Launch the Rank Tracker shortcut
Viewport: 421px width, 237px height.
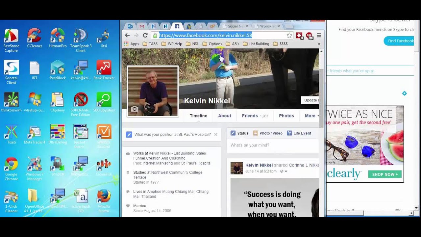point(104,70)
